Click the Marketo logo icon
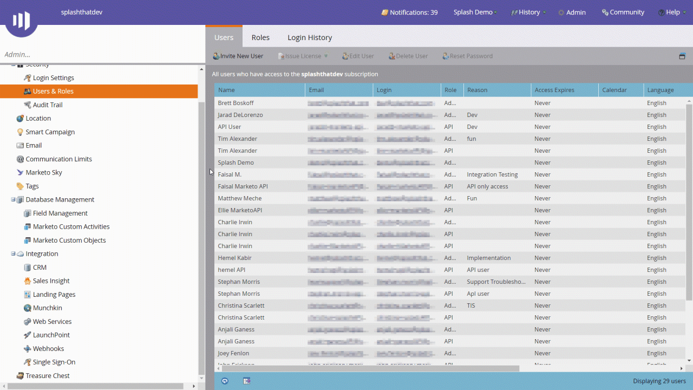The height and width of the screenshot is (390, 693). click(21, 20)
